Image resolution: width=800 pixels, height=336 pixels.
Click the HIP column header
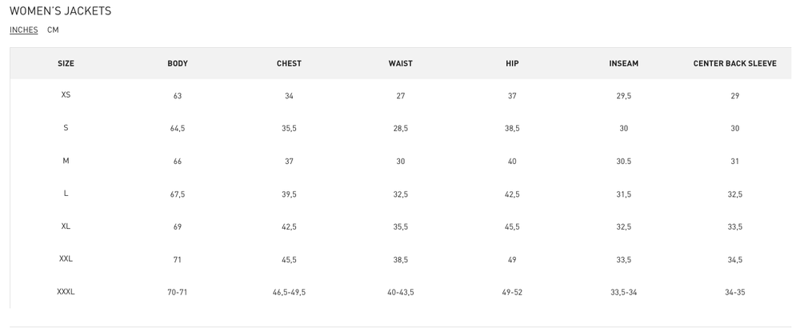click(512, 63)
